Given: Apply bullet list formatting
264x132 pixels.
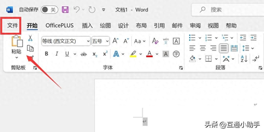Looking at the screenshot, I should tap(192, 38).
